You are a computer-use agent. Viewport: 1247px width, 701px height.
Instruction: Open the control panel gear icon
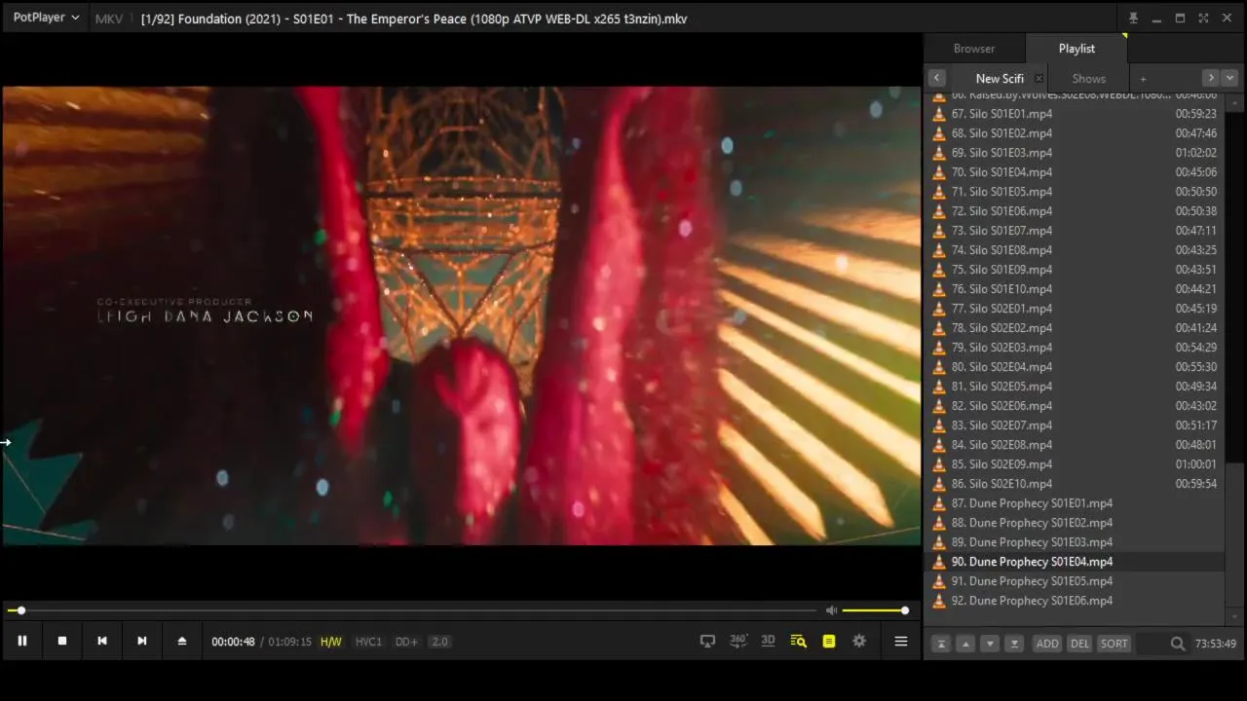859,642
